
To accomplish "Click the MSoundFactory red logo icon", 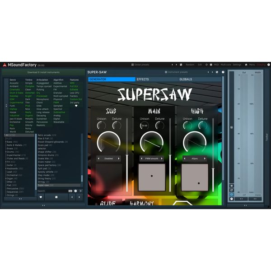I will point(5,65).
